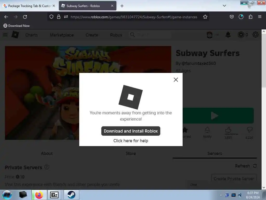Click the page scrollbar down arrow
The image size is (266, 200).
pos(264,187)
